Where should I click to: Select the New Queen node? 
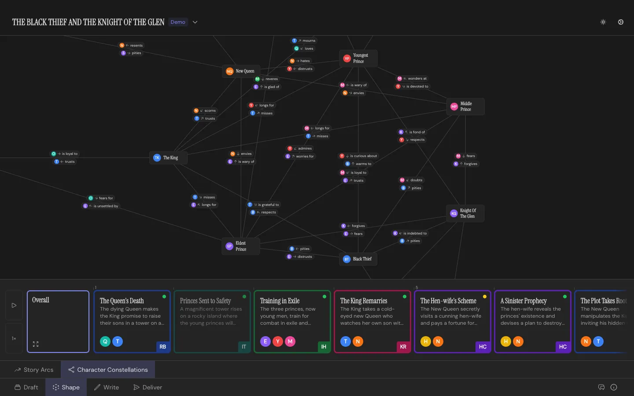(241, 71)
